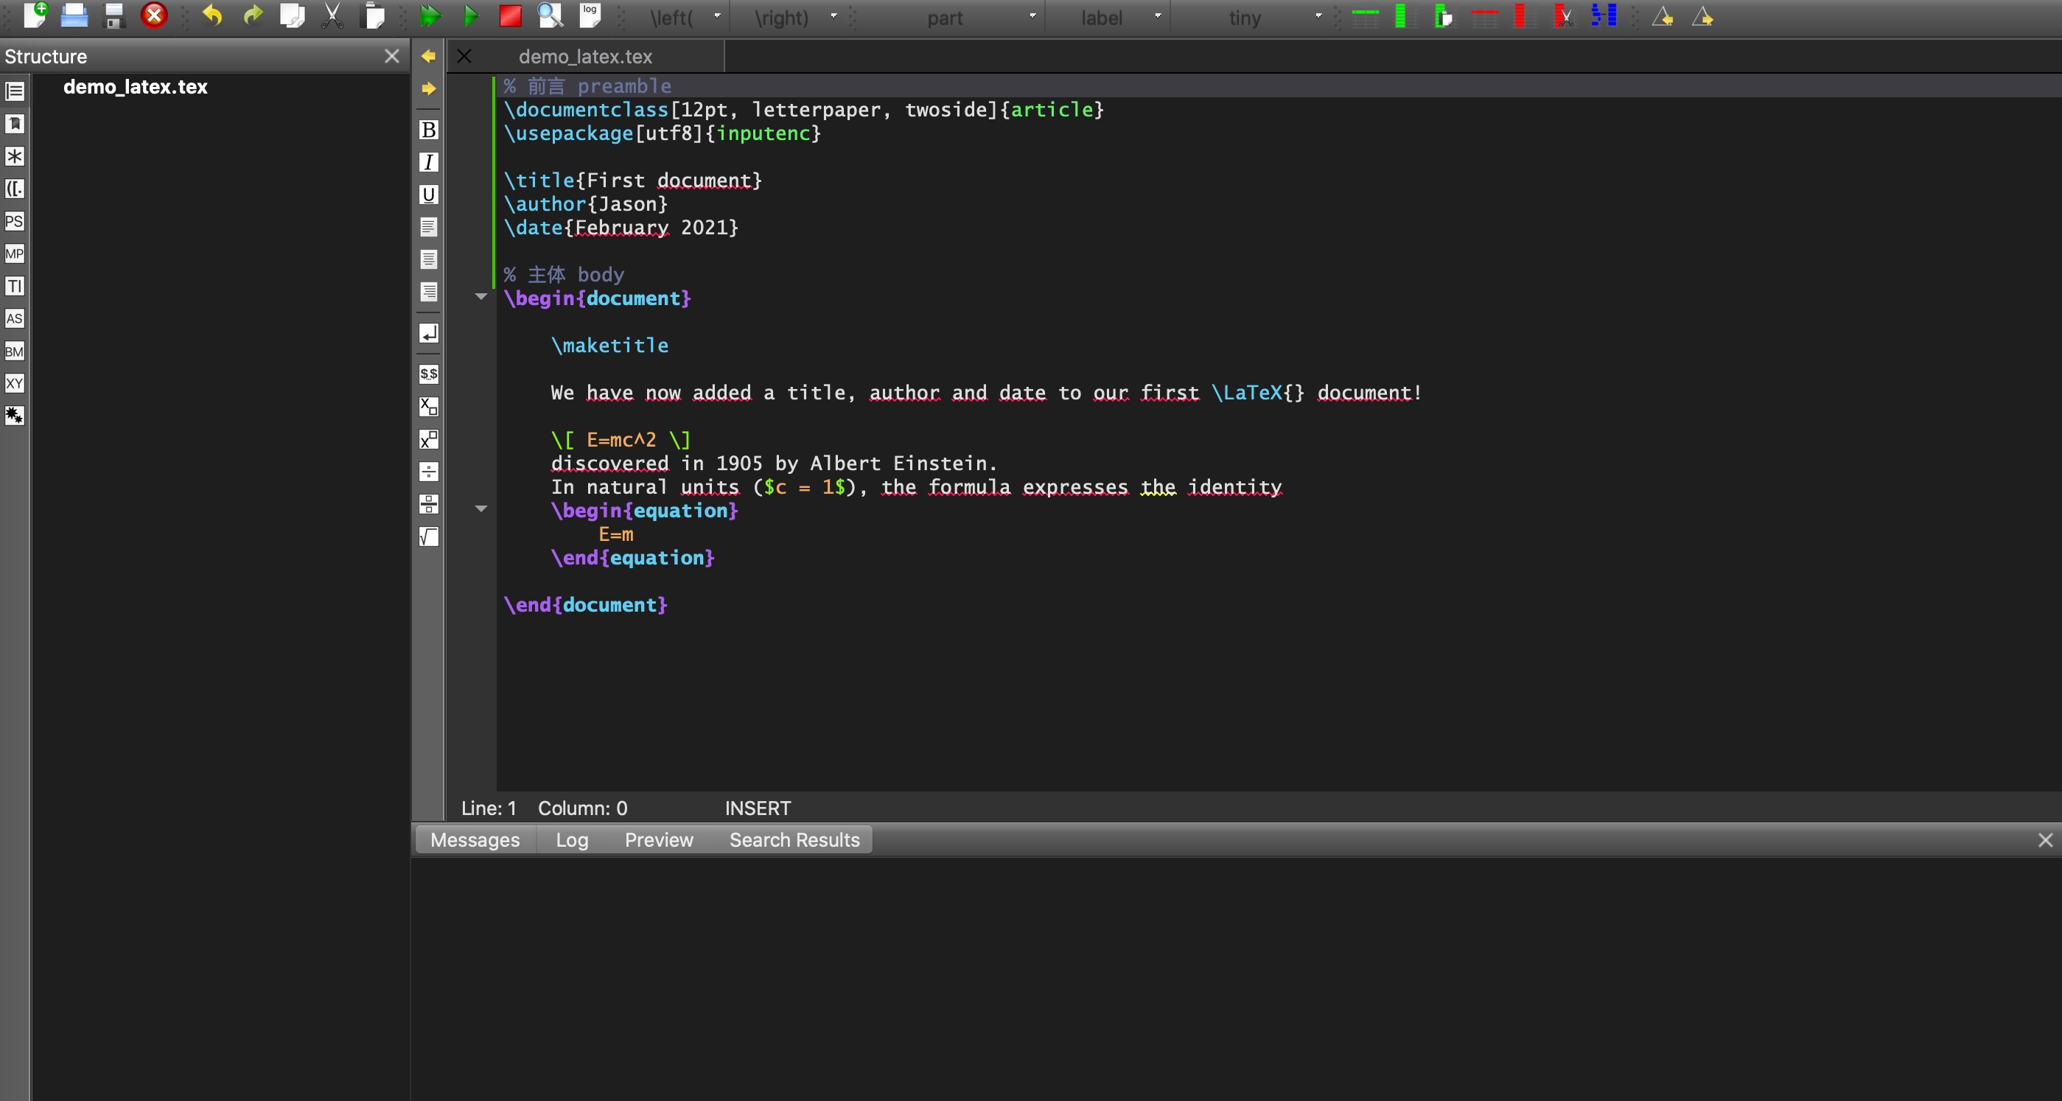Viewport: 2062px width, 1101px height.
Task: Align text left icon
Action: [x=429, y=228]
